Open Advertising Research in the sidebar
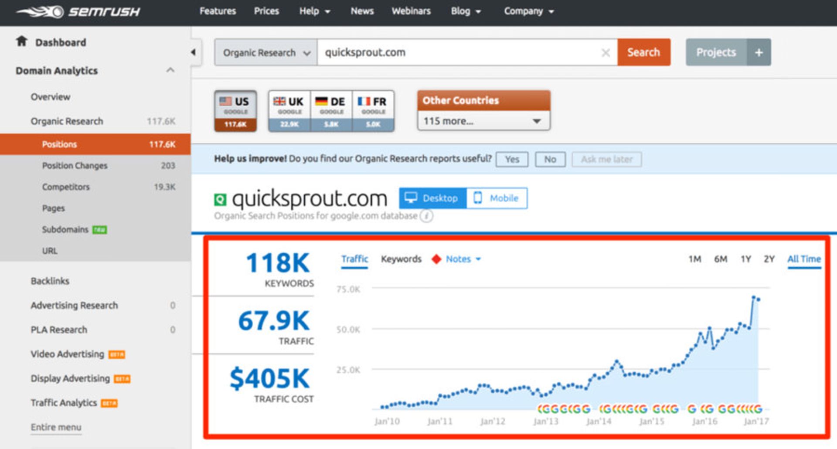This screenshot has height=449, width=837. [x=74, y=306]
